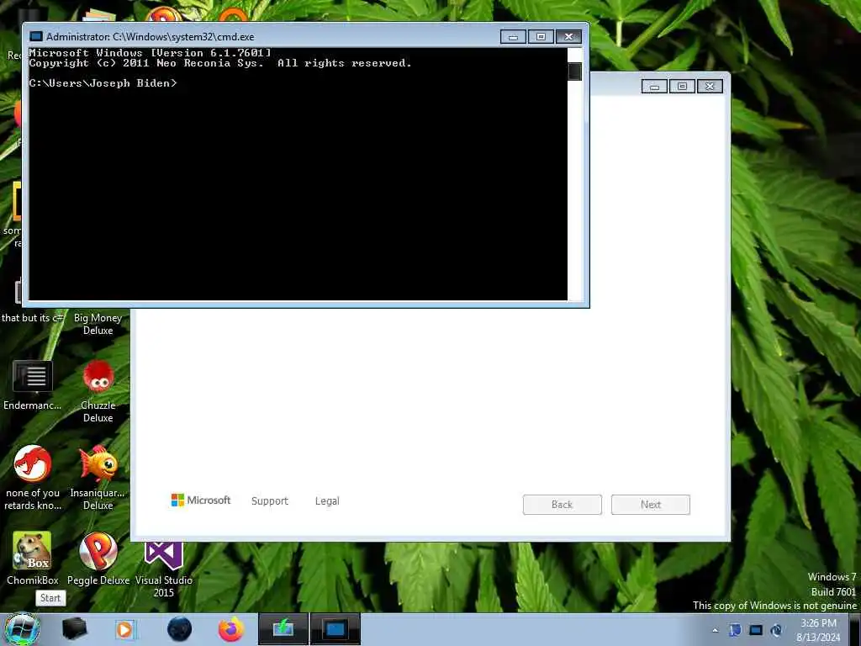Viewport: 861px width, 646px height.
Task: Click the cmd.exe title bar system icon
Action: tap(36, 36)
